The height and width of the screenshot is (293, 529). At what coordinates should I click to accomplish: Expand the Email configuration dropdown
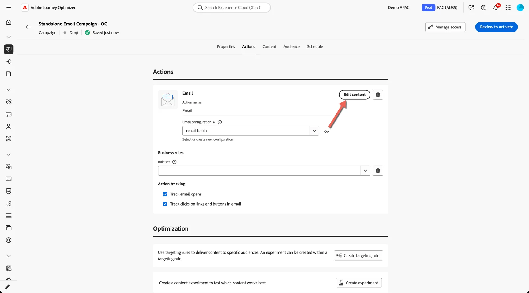(314, 131)
